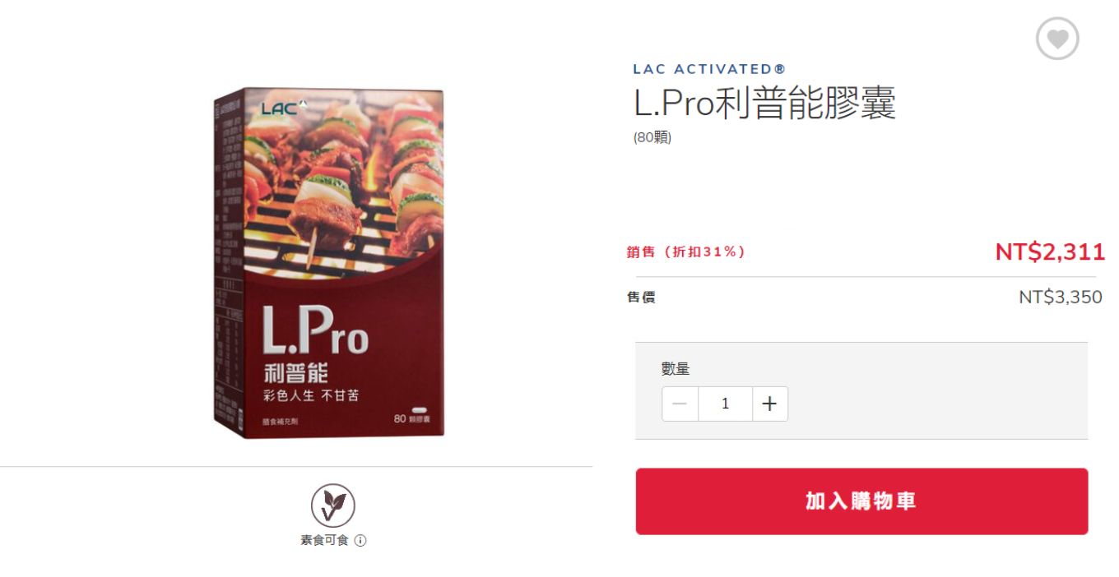This screenshot has height=577, width=1119.
Task: Click the vegetarian leaf badge icon
Action: (332, 505)
